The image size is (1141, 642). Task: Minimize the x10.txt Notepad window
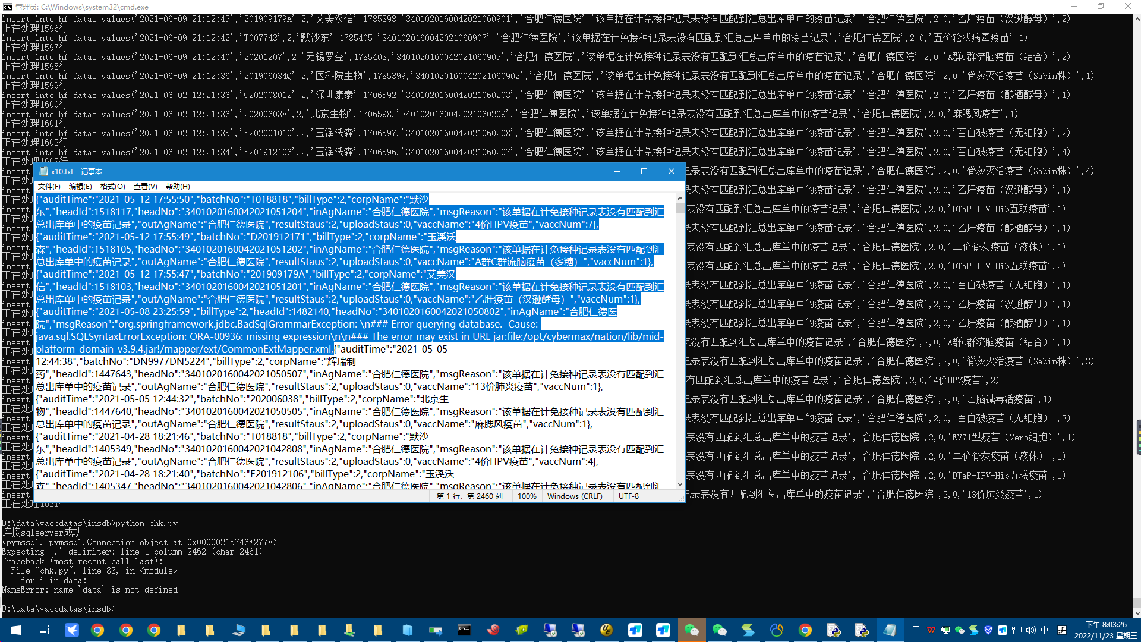(617, 171)
